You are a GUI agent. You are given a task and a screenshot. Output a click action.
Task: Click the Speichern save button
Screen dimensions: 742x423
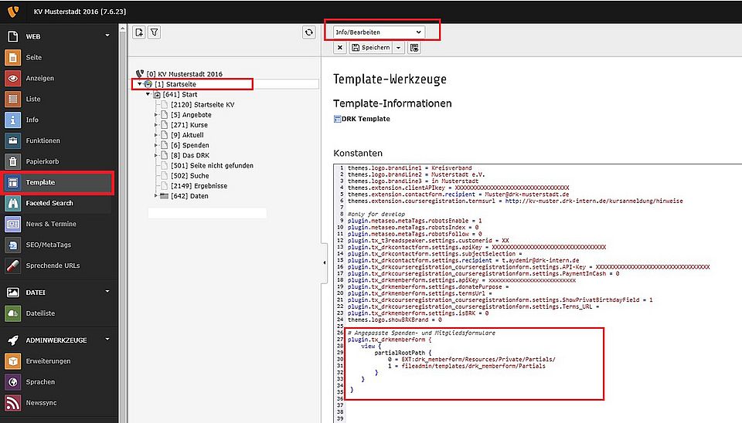[x=371, y=48]
